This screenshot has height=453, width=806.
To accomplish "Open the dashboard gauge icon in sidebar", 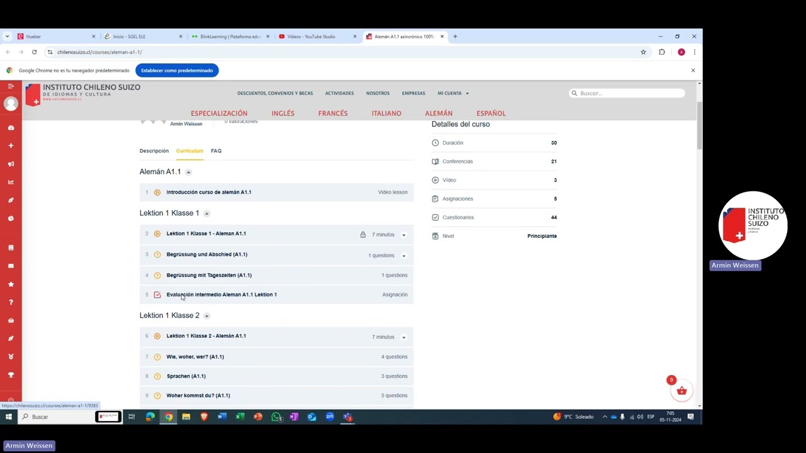I will point(11,128).
